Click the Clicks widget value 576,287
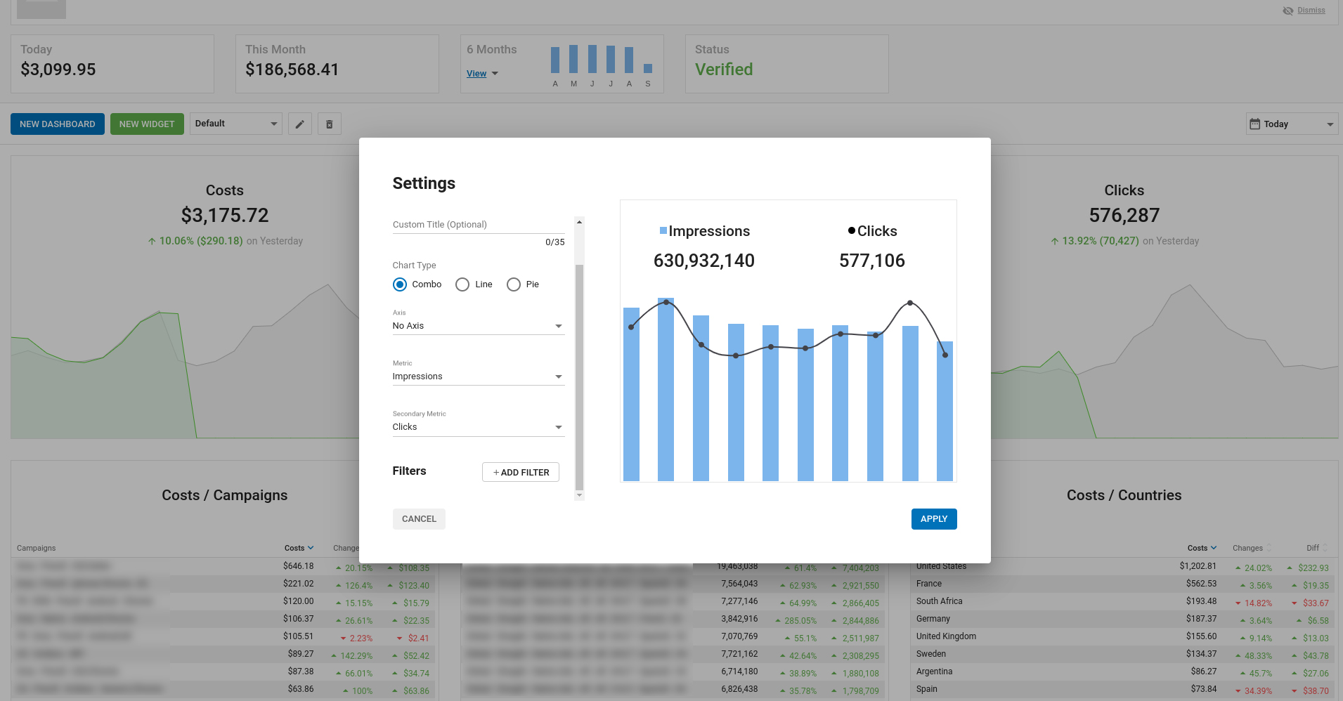1343x701 pixels. click(x=1124, y=215)
